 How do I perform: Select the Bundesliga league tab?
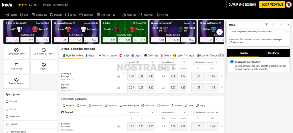coord(151,55)
